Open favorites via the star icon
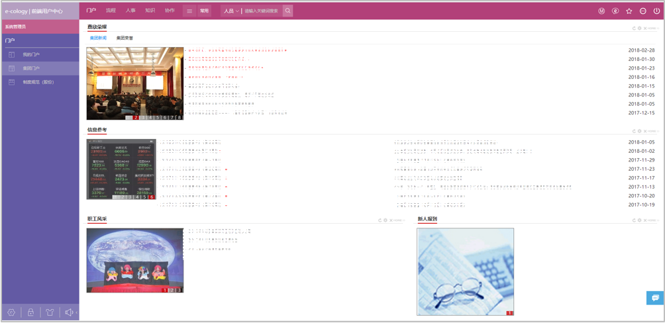Image resolution: width=665 pixels, height=323 pixels. [x=629, y=11]
